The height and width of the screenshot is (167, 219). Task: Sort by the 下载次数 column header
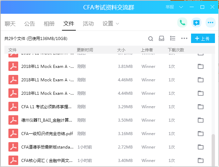point(176,50)
